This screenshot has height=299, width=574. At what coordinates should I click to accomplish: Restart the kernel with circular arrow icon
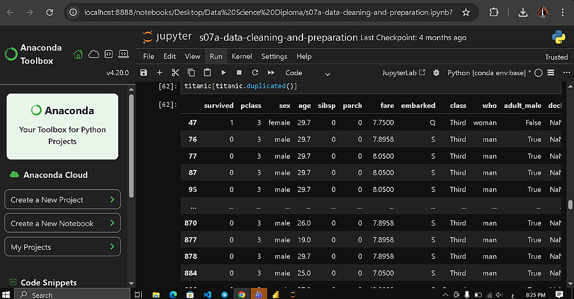click(x=254, y=73)
